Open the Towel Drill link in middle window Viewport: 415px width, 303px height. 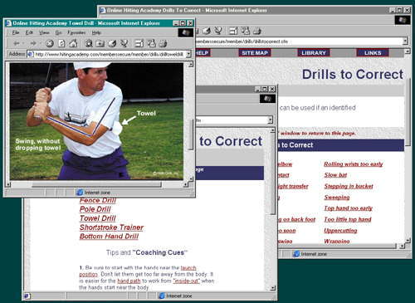click(98, 218)
